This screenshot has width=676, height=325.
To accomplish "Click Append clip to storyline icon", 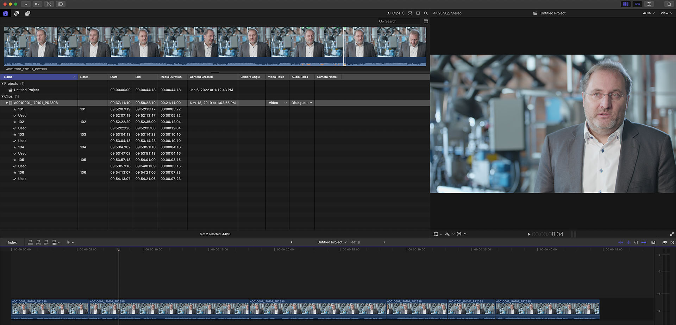I will (x=46, y=242).
